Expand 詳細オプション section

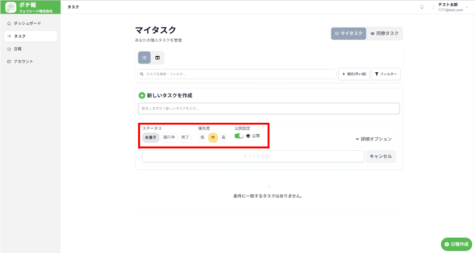pyautogui.click(x=373, y=139)
